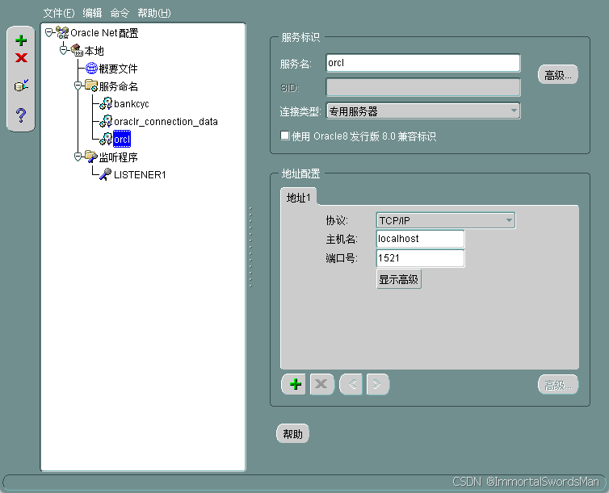This screenshot has height=493, width=609.
Task: Click the red X delete button in left toolbar
Action: (x=21, y=58)
